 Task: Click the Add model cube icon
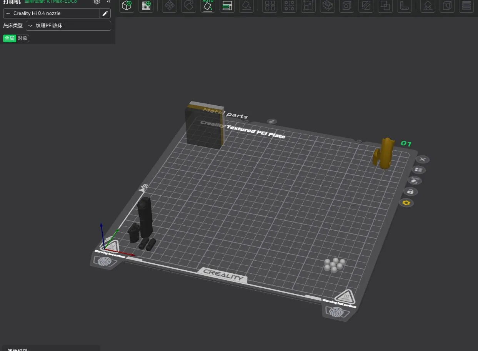coord(127,5)
